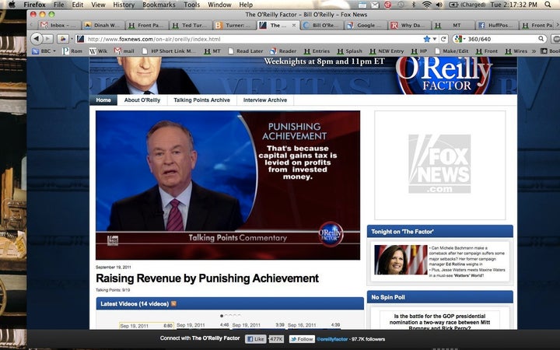Image resolution: width=560 pixels, height=350 pixels.
Task: Bookmark this page with the star icon
Action: pyautogui.click(x=426, y=39)
